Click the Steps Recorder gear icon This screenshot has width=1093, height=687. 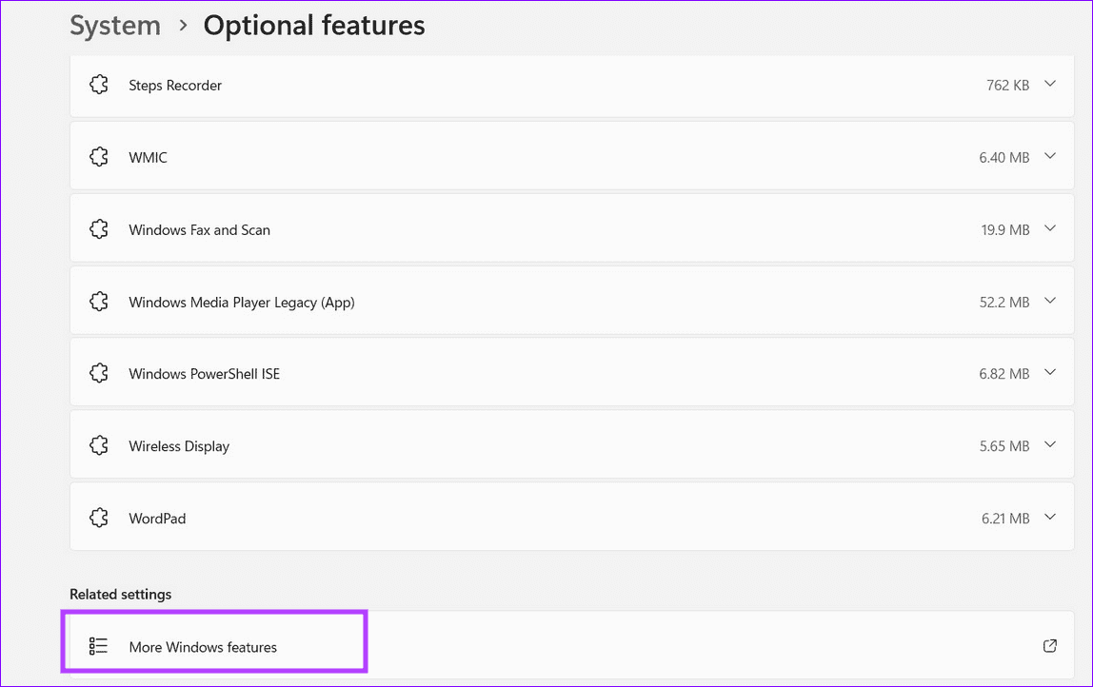pos(99,84)
